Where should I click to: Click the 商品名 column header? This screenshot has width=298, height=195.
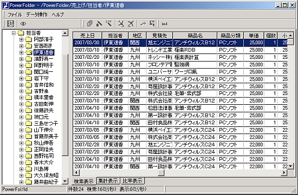coord(195,36)
